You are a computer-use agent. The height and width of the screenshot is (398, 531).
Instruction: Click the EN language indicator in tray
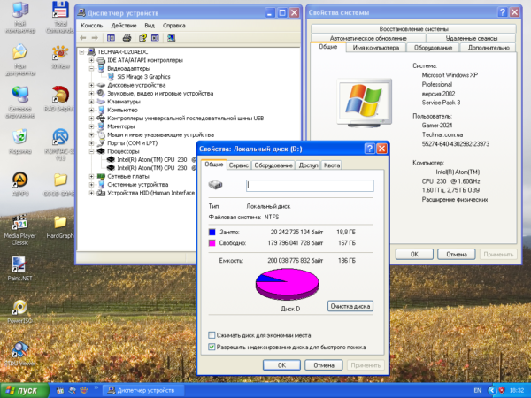pos(478,390)
